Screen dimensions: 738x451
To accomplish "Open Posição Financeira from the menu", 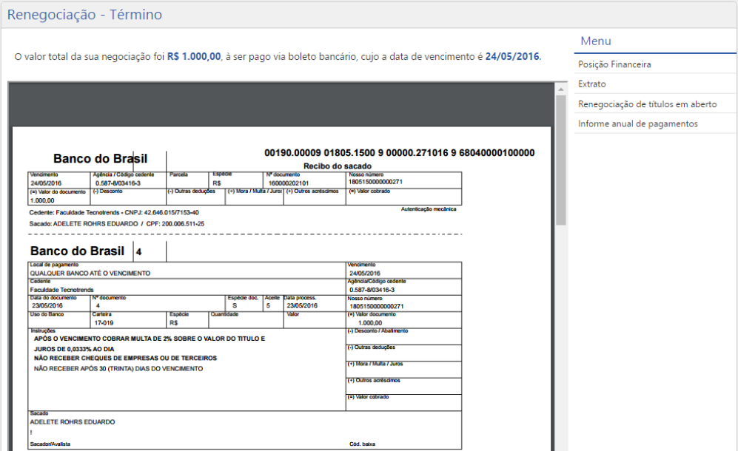I will tap(614, 64).
